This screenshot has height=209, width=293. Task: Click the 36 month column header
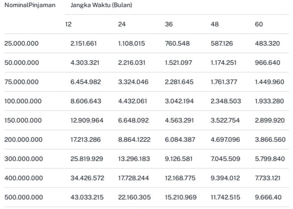(169, 24)
